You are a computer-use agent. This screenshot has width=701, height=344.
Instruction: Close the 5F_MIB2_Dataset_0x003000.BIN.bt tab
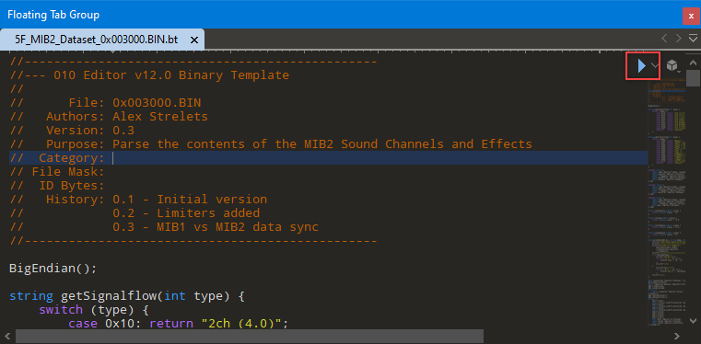click(x=194, y=40)
